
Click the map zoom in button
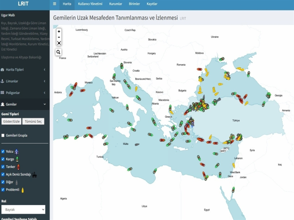point(59,31)
